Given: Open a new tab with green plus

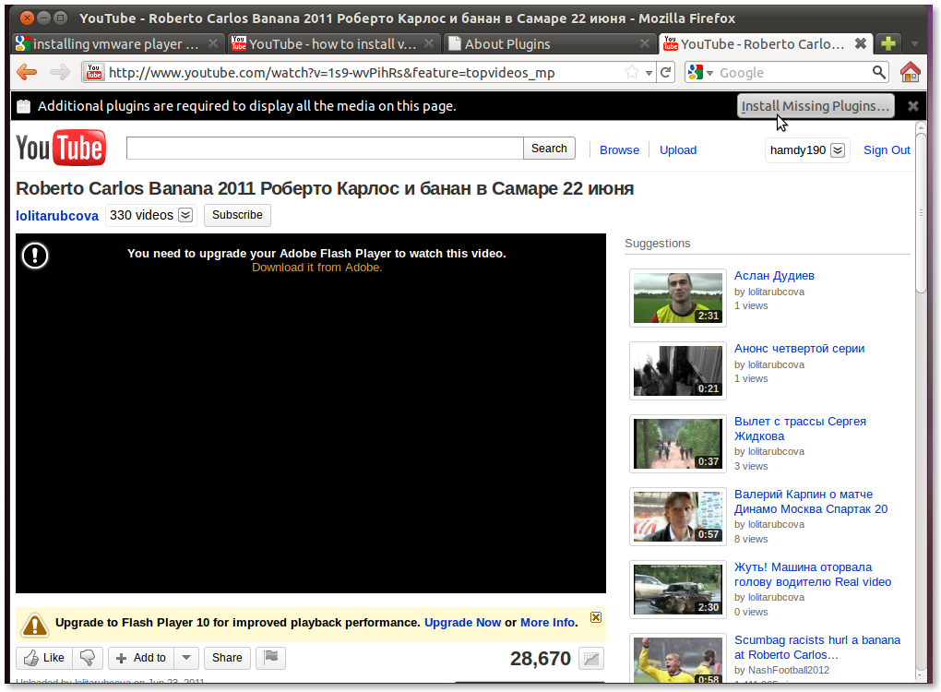Looking at the screenshot, I should click(x=888, y=43).
